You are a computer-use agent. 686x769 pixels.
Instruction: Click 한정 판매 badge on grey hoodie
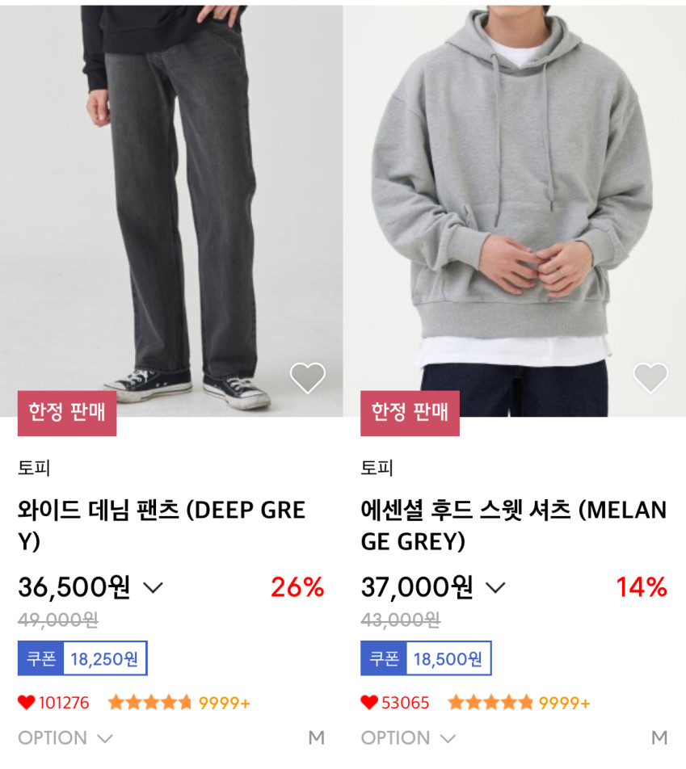click(x=410, y=413)
